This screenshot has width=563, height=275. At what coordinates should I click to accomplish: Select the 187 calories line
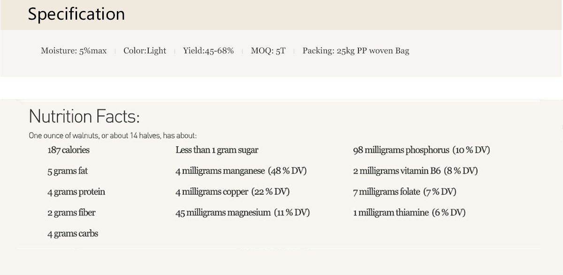point(68,150)
